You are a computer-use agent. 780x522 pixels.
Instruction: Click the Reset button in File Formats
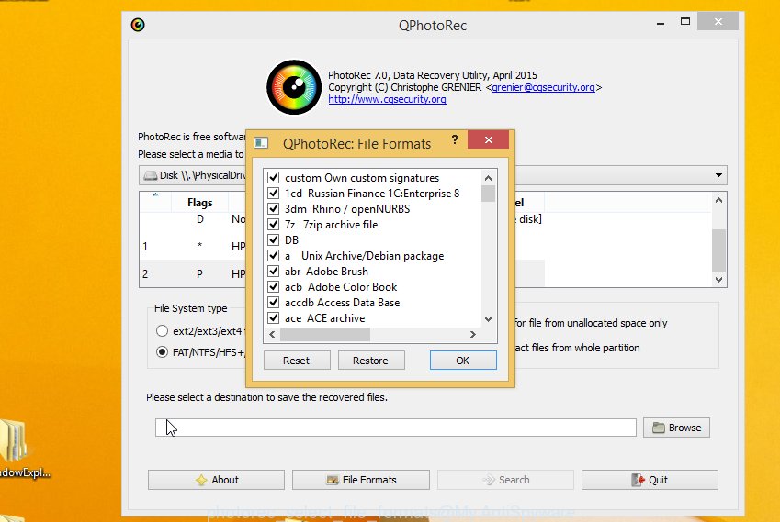(x=297, y=361)
